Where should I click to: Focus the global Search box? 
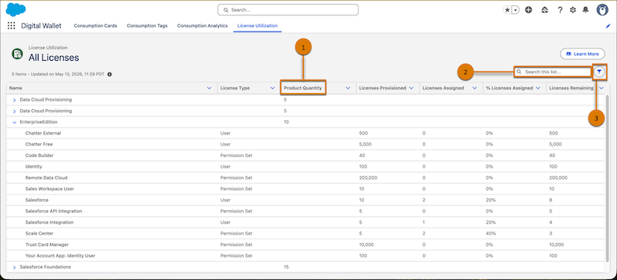[x=288, y=10]
